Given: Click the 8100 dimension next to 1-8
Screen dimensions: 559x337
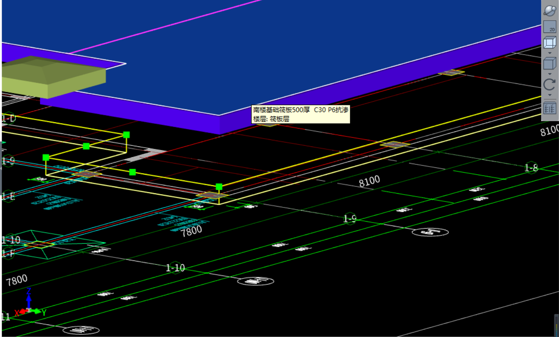Looking at the screenshot, I should point(549,130).
